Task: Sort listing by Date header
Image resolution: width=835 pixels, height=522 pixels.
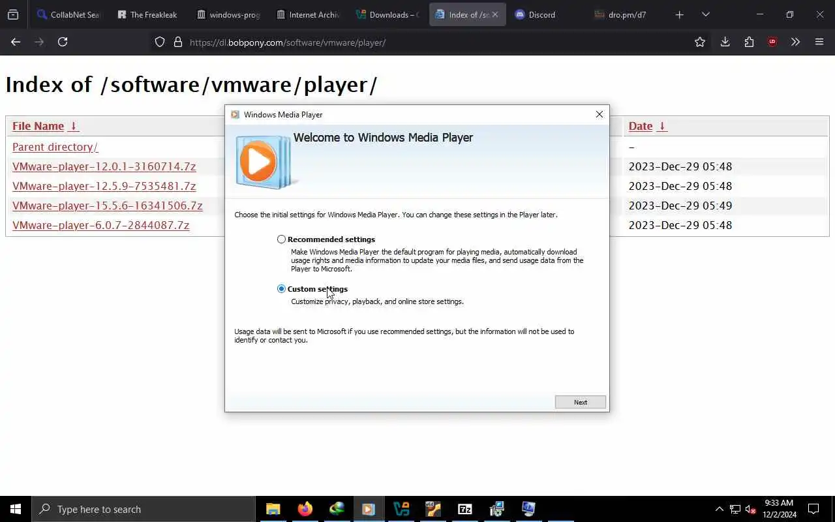Action: click(x=640, y=126)
